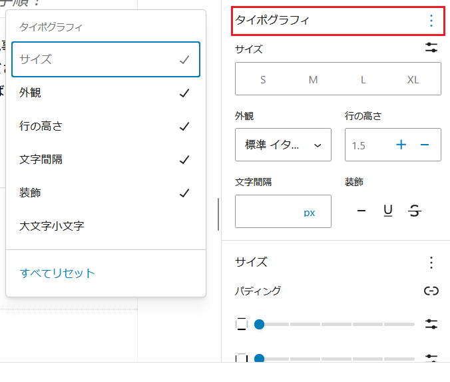Screen dimensions: 450x382
Task: Select the no decoration dash icon
Action: tap(361, 211)
